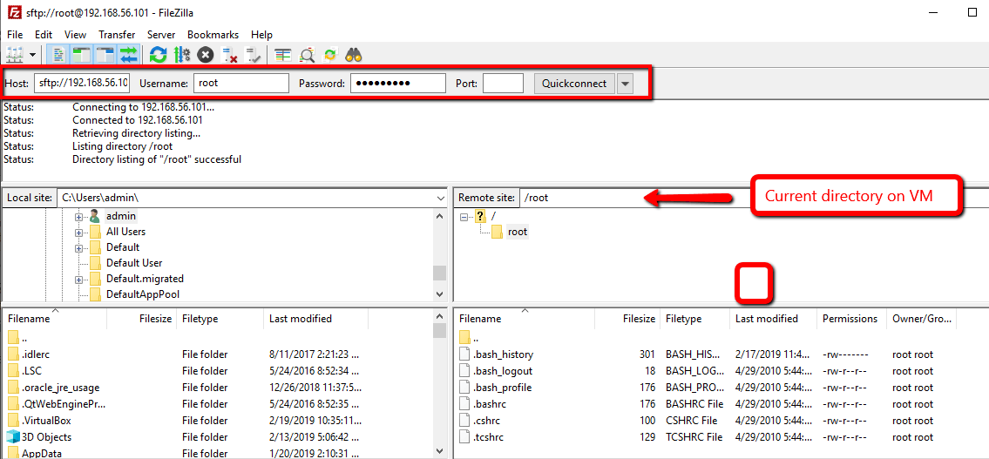
Task: Toggle message log display
Action: 58,56
